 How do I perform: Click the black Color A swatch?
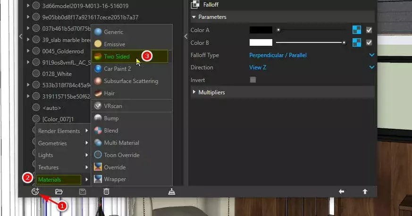click(x=261, y=30)
